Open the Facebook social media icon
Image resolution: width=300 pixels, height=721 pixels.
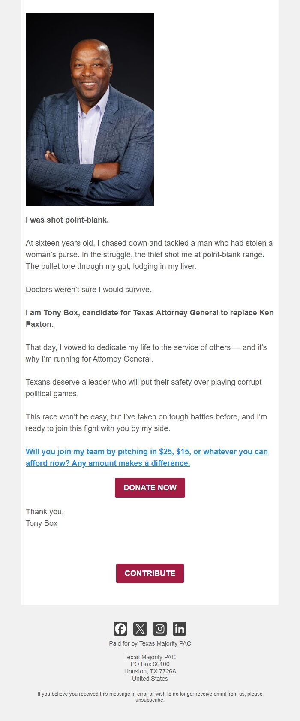click(120, 628)
